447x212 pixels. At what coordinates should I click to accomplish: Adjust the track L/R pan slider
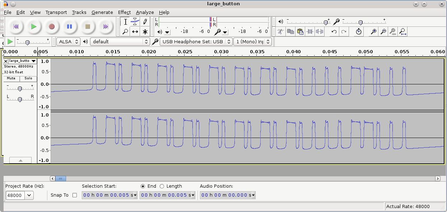pos(20,99)
